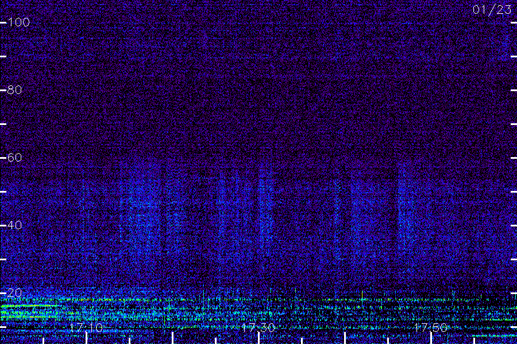Click the 60 frequency axis label
This screenshot has width=517, height=344.
pos(14,157)
